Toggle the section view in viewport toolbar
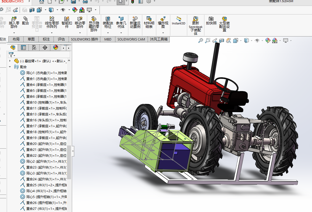 pyautogui.click(x=222, y=41)
